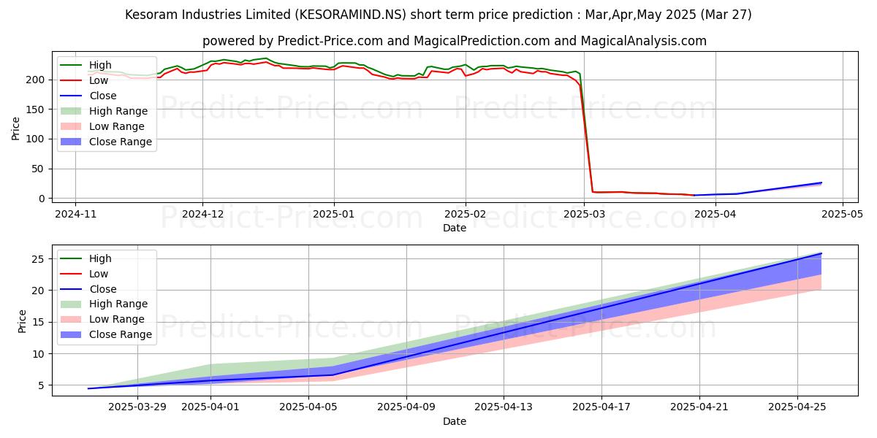
Task: Click the Date axis label under the upper chart
Action: pyautogui.click(x=454, y=228)
